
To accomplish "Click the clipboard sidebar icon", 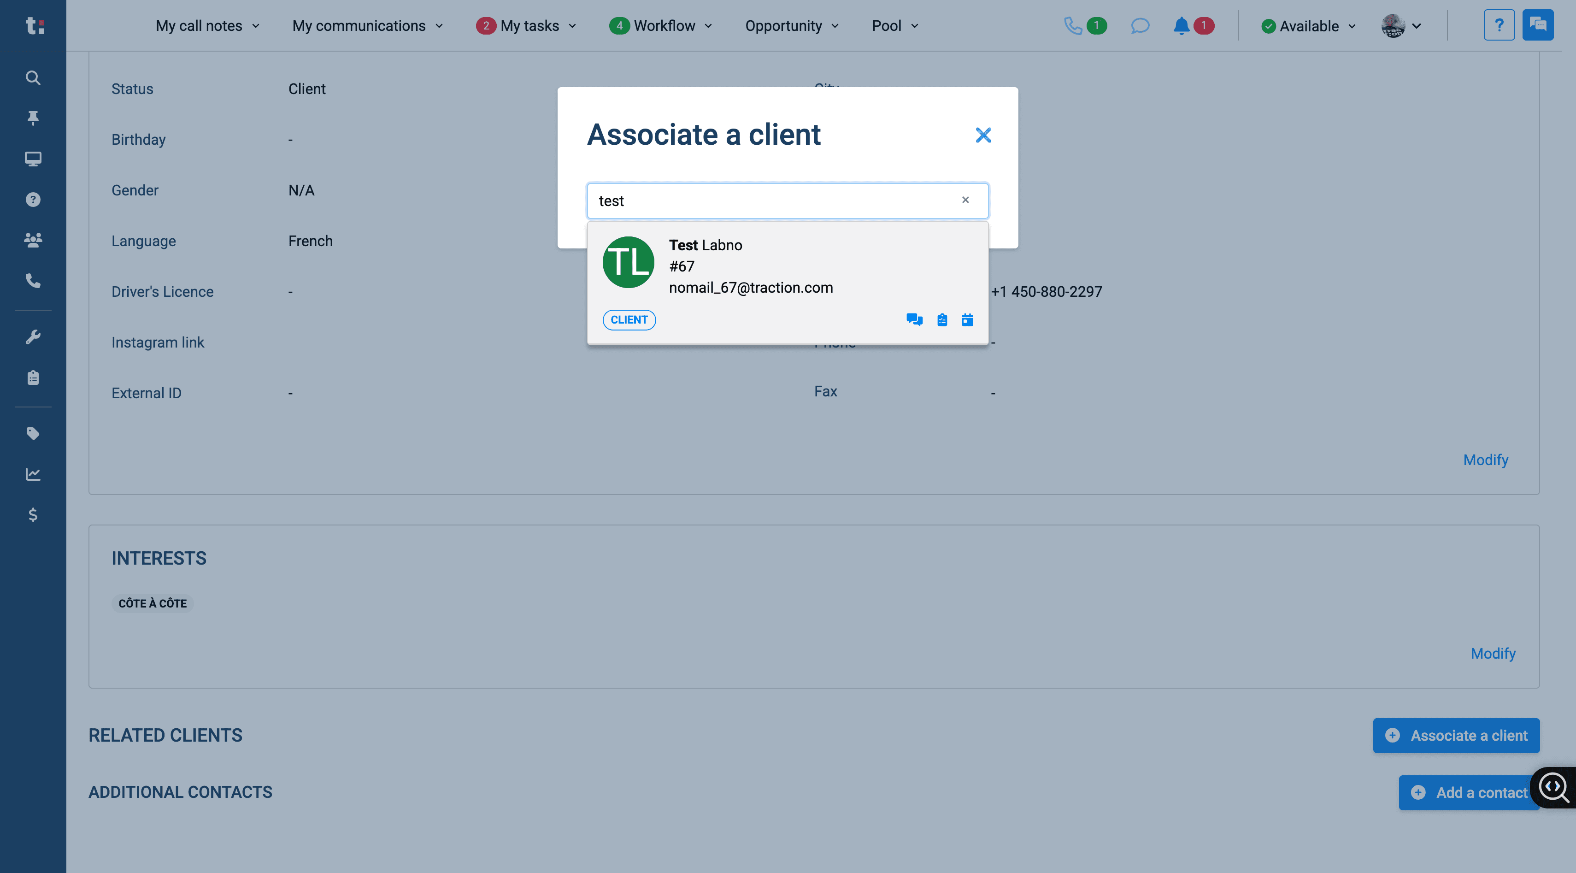I will pos(33,378).
